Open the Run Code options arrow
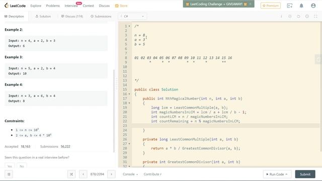This screenshot has width=322, height=181. 286,174
